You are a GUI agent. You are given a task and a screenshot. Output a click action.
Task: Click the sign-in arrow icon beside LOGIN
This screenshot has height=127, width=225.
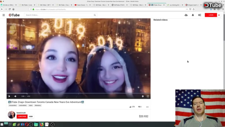point(219,15)
